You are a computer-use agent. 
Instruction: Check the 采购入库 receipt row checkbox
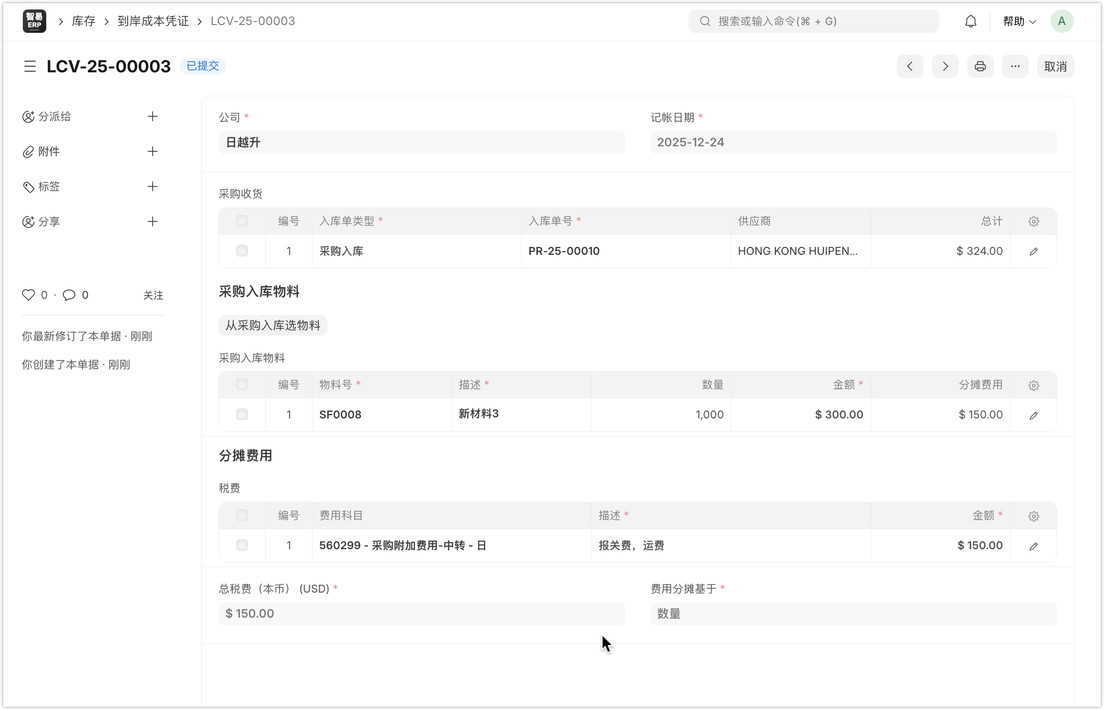242,251
